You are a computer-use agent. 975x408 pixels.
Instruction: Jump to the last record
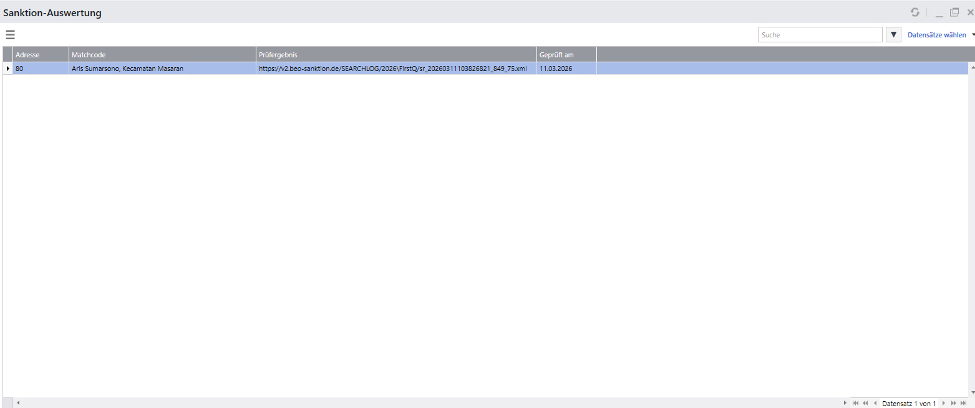click(964, 404)
